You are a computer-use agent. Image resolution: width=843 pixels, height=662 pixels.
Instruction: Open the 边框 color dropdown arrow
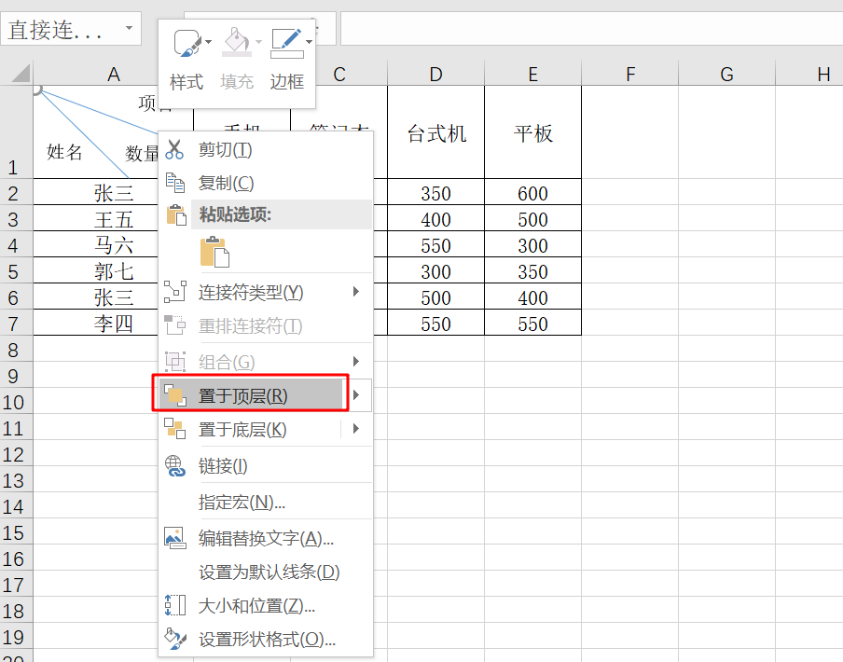coord(309,42)
